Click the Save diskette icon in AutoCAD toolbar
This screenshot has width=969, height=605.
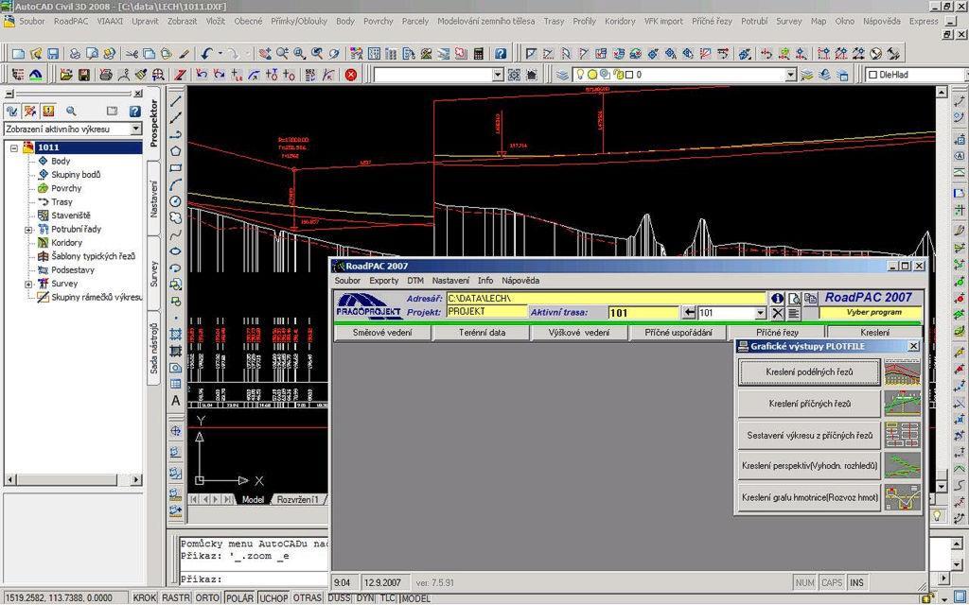click(53, 54)
